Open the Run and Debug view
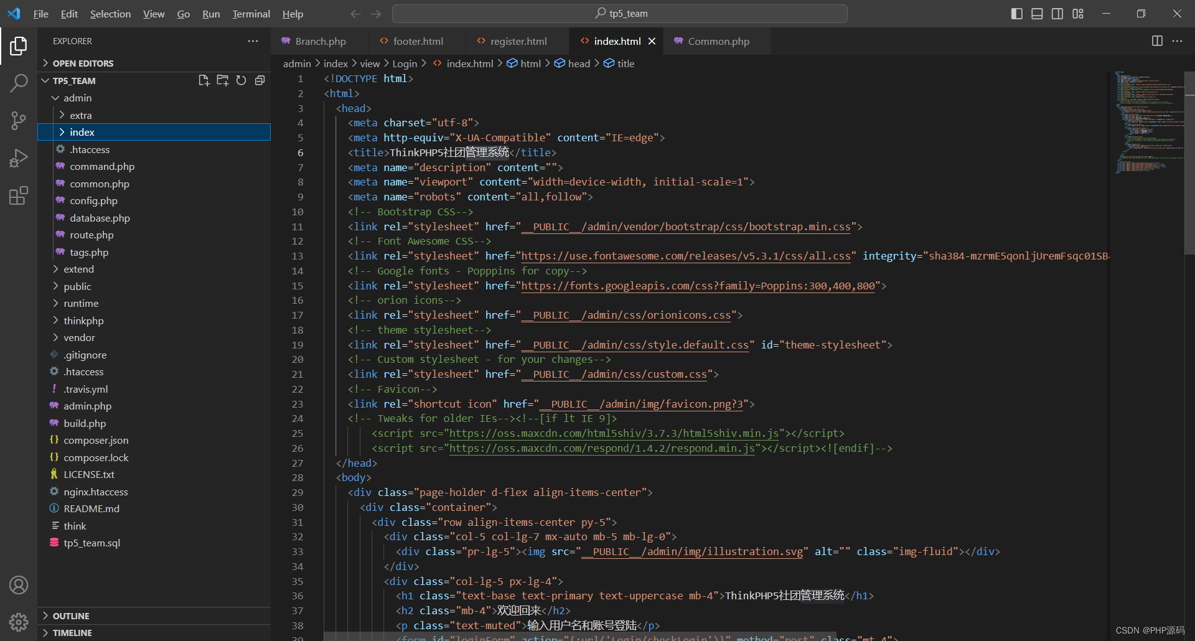Viewport: 1195px width, 641px height. tap(19, 158)
